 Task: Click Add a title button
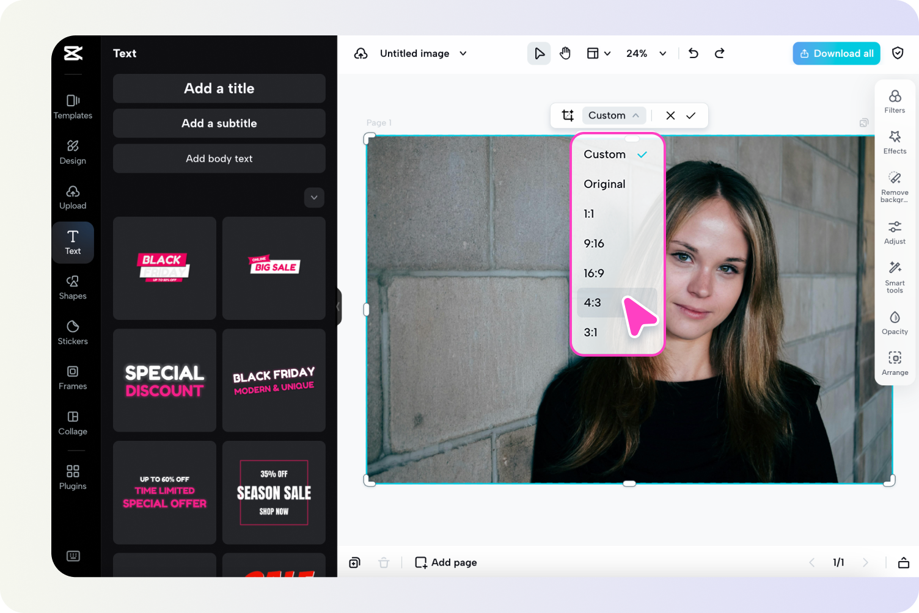pos(219,89)
